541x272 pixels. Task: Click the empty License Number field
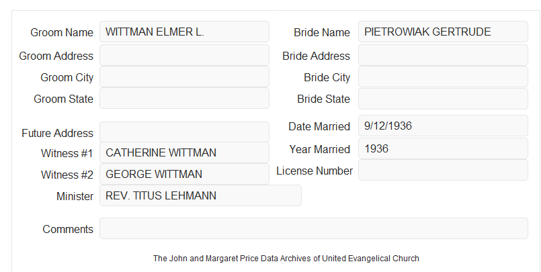click(443, 170)
